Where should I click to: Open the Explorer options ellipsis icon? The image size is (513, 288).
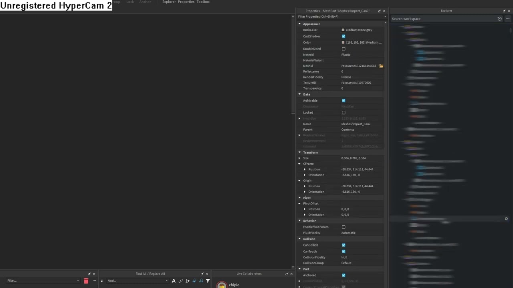507,19
